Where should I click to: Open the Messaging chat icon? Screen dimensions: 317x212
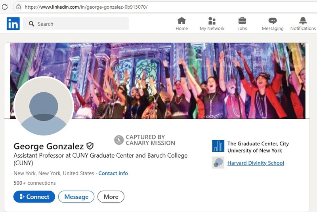(273, 21)
